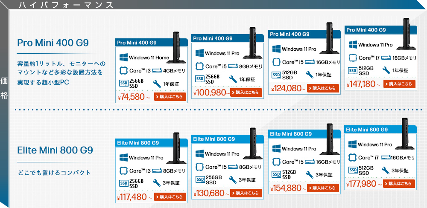Click the ¥130,680 price text
The width and height of the screenshot is (427, 208).
click(212, 193)
